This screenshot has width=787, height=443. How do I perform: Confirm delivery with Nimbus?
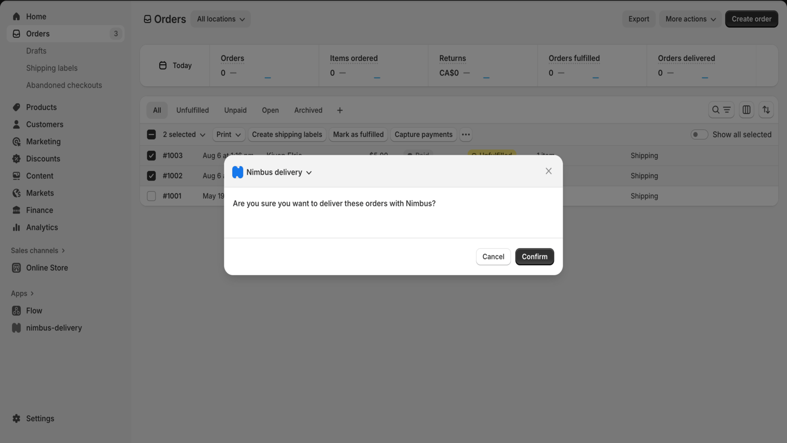534,256
